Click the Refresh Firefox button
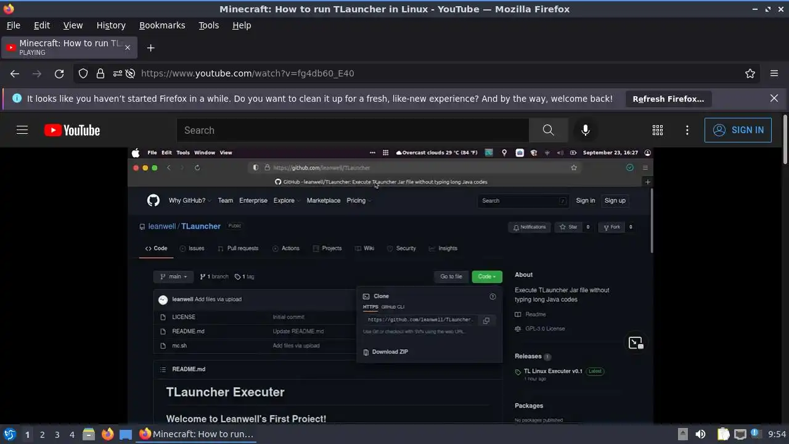 click(668, 99)
